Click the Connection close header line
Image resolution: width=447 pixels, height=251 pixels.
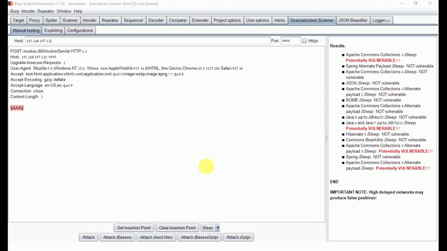(x=27, y=91)
